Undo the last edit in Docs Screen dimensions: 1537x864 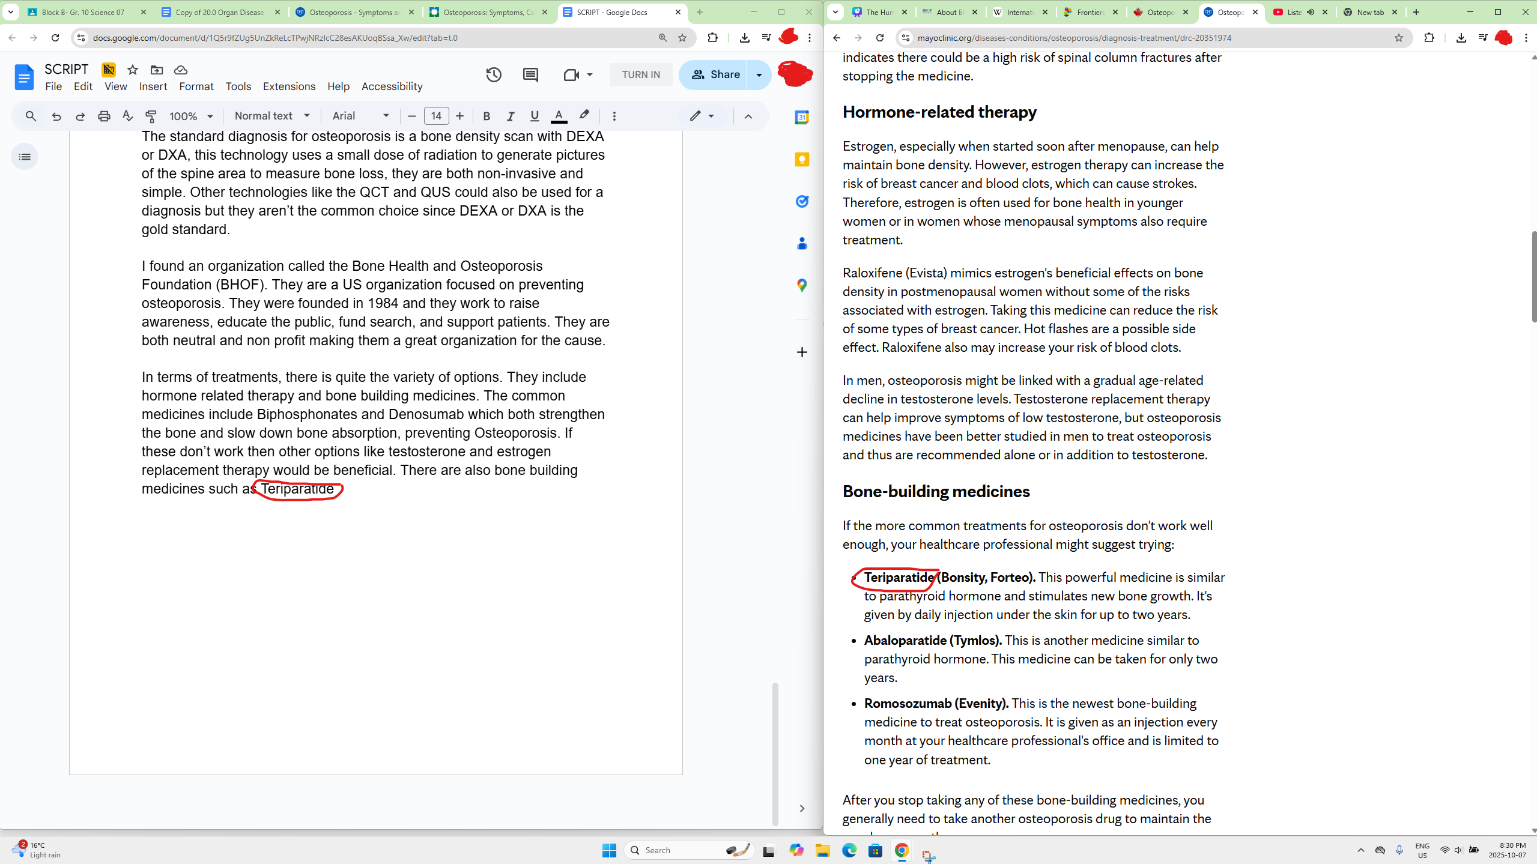56,116
